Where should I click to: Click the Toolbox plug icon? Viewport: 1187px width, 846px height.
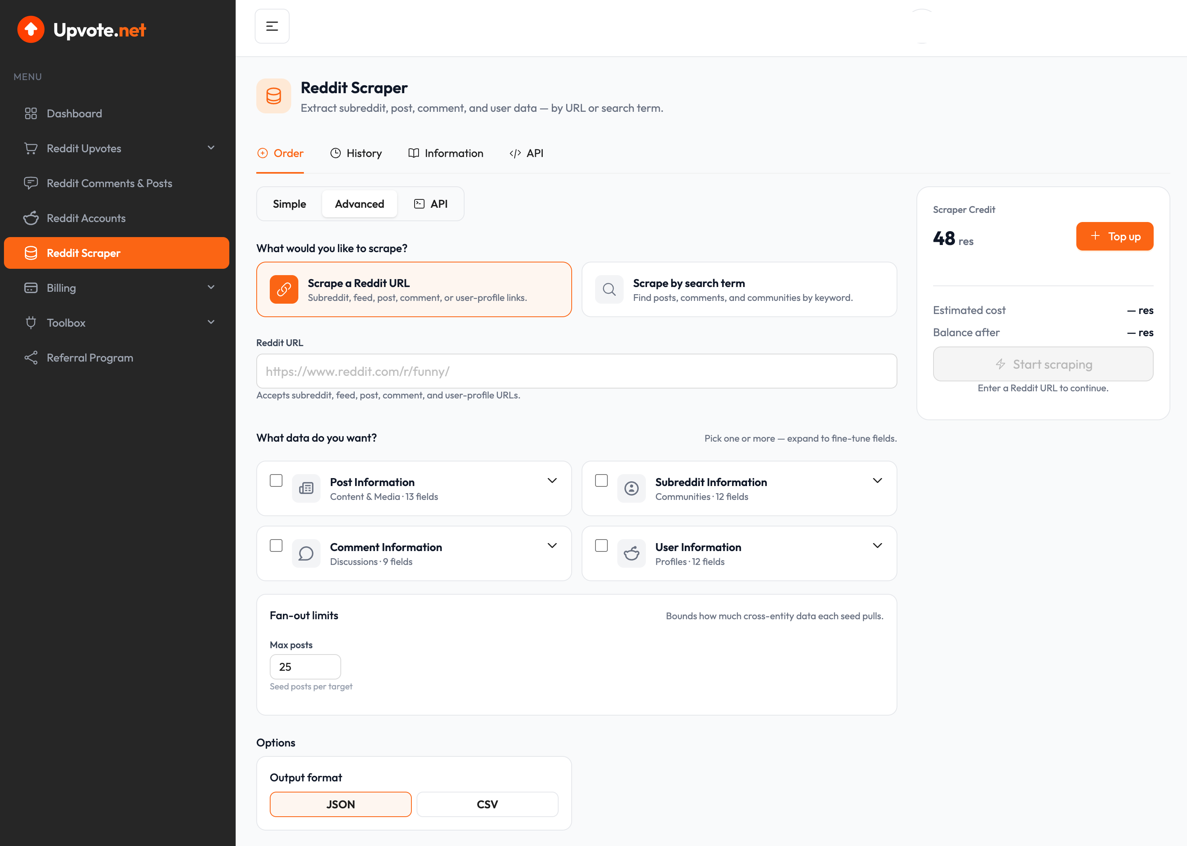coord(31,323)
